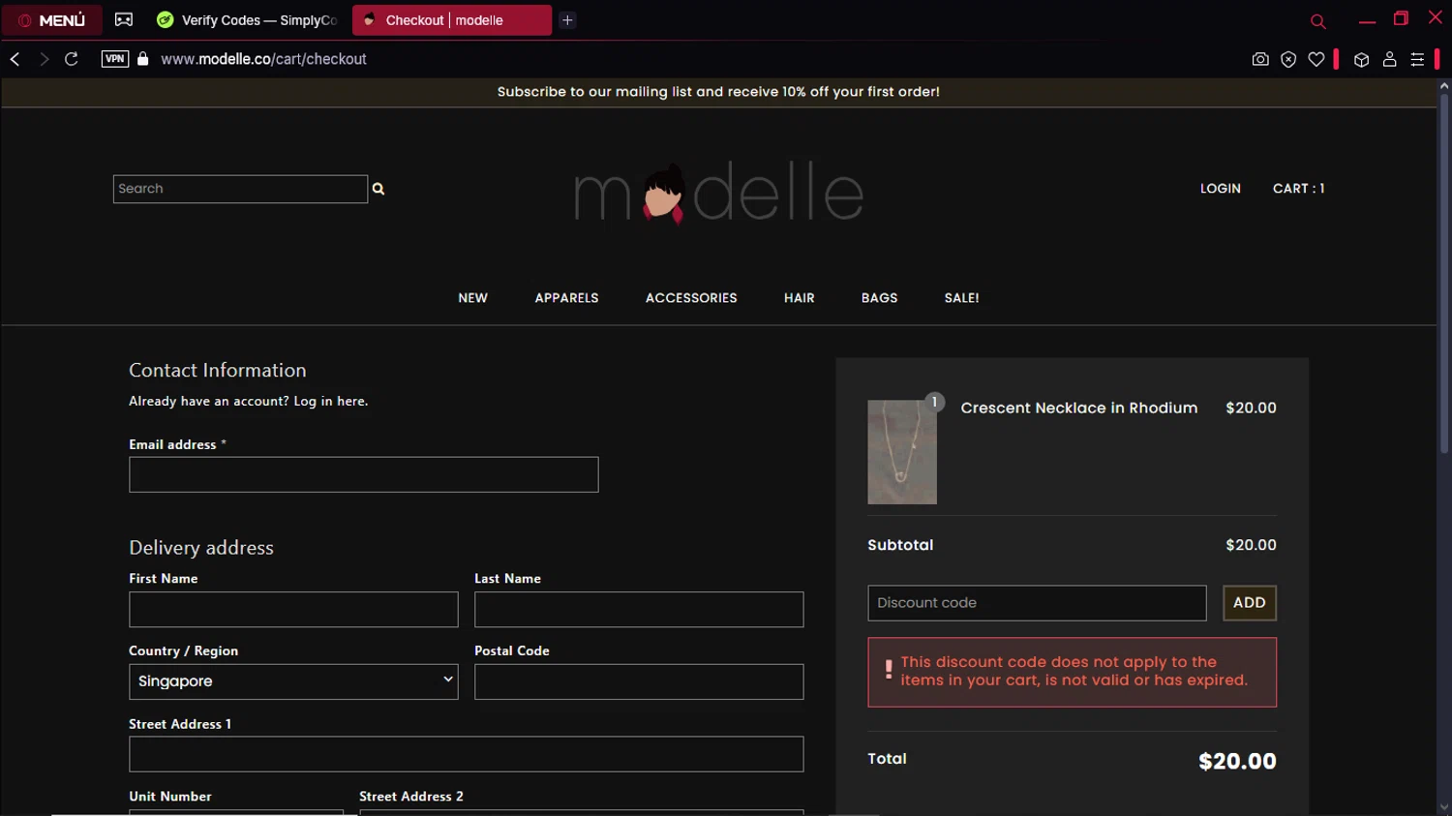Click the ADD discount button

pyautogui.click(x=1250, y=603)
